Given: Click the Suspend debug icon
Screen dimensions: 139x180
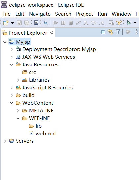Looking at the screenshot, I should coord(63,23).
